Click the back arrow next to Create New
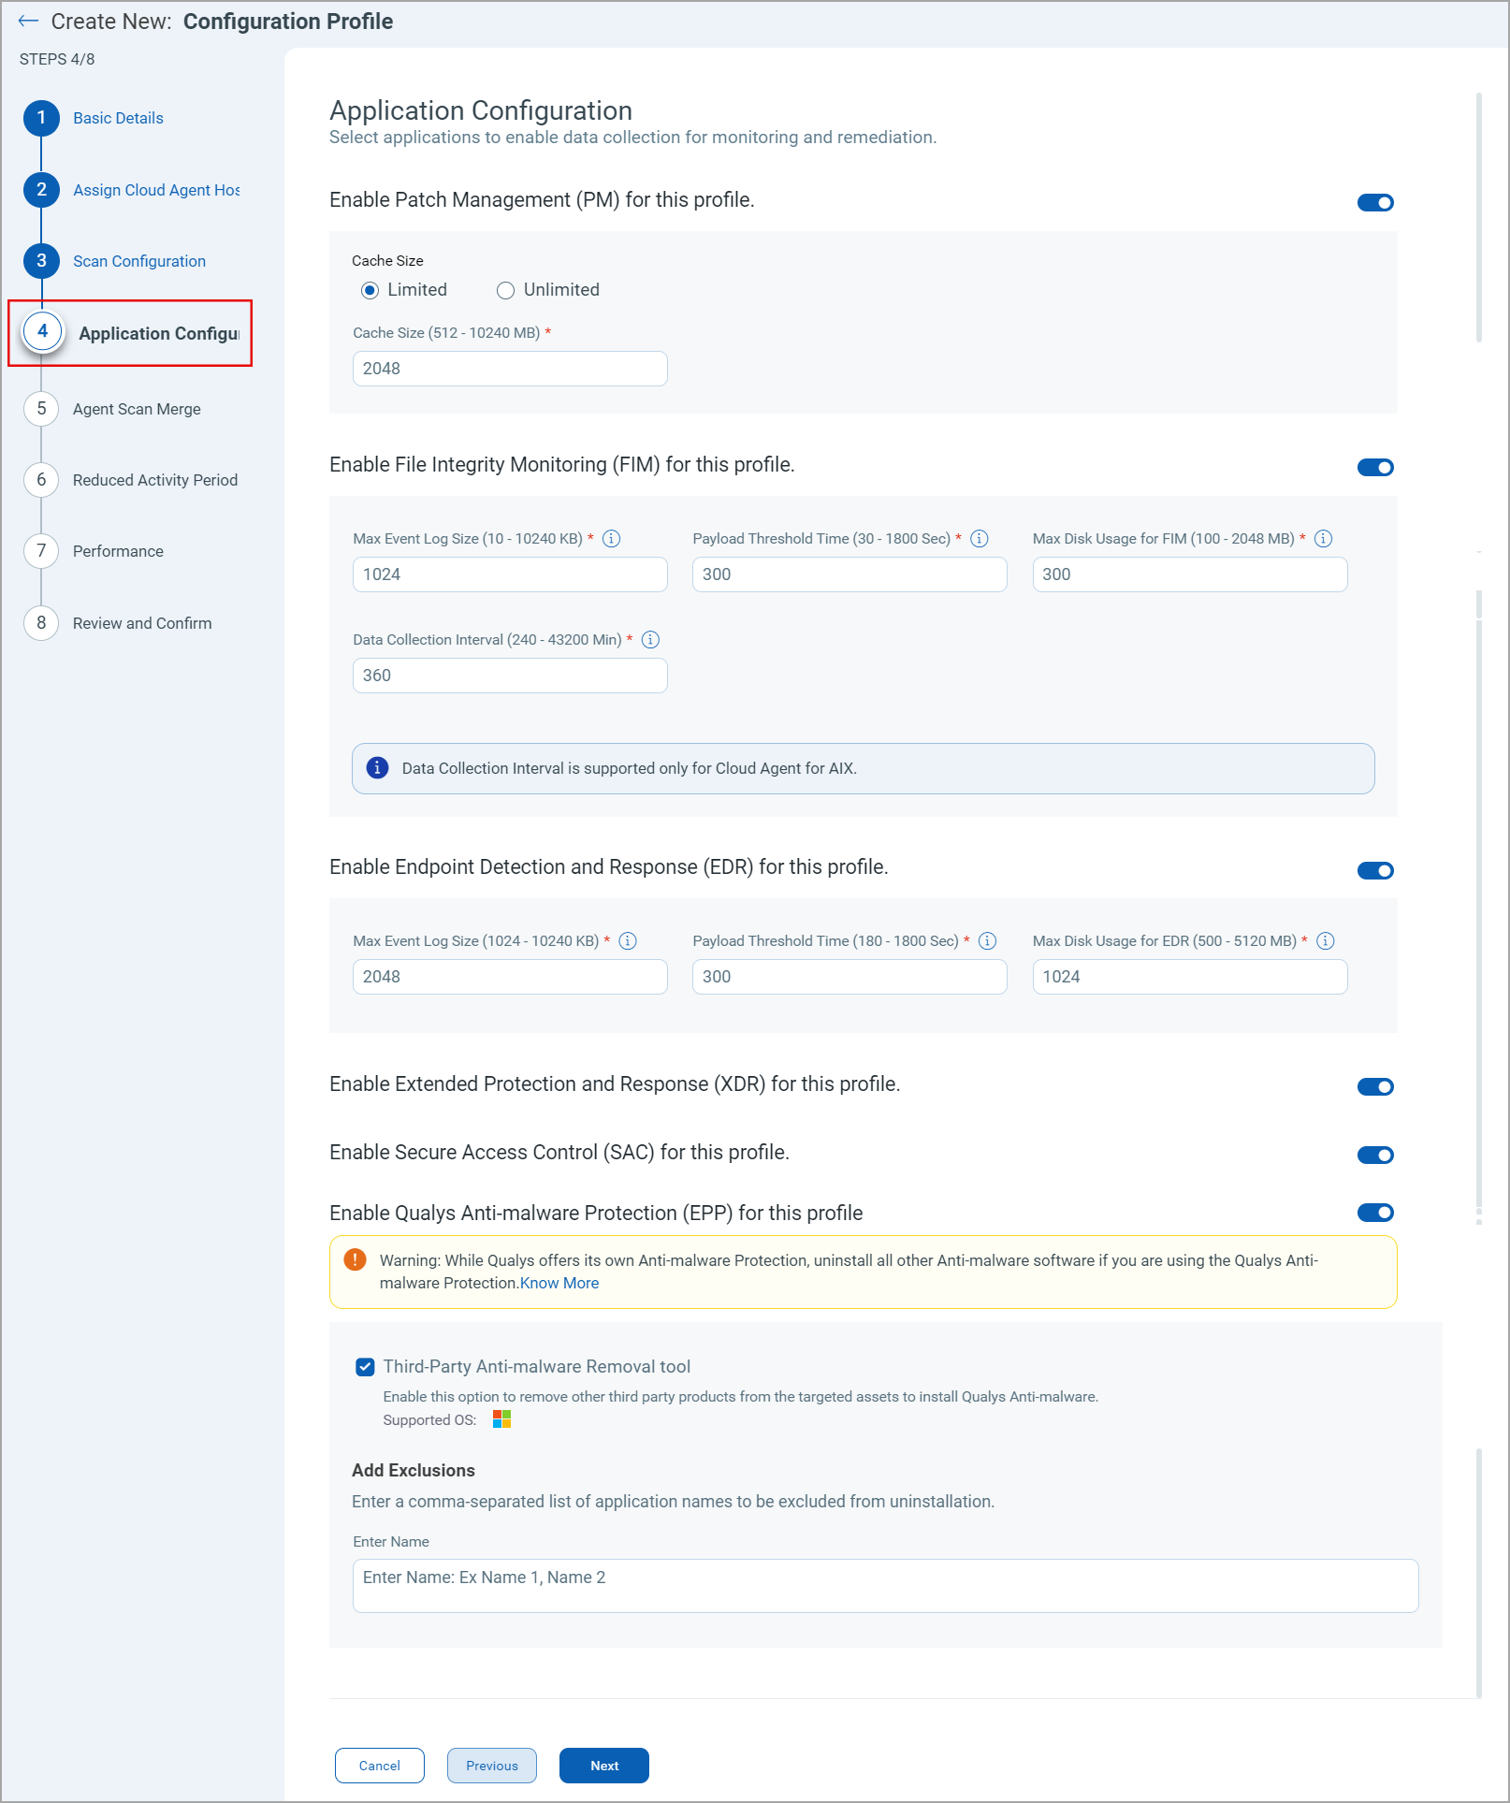The width and height of the screenshot is (1510, 1803). point(26,21)
